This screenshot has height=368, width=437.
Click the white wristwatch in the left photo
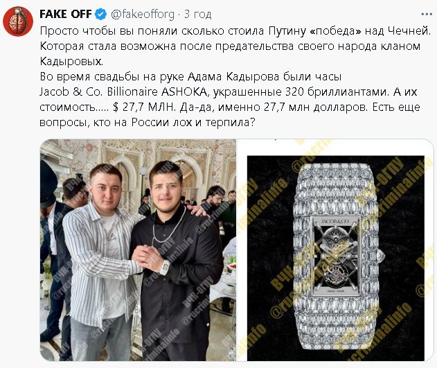pyautogui.click(x=165, y=267)
